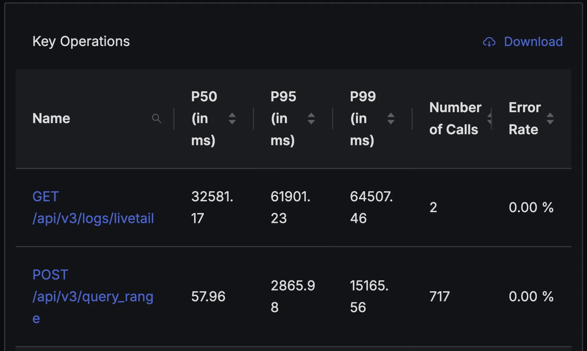This screenshot has height=351, width=587.
Task: Select the query_range P99 value 15165.56
Action: click(369, 296)
